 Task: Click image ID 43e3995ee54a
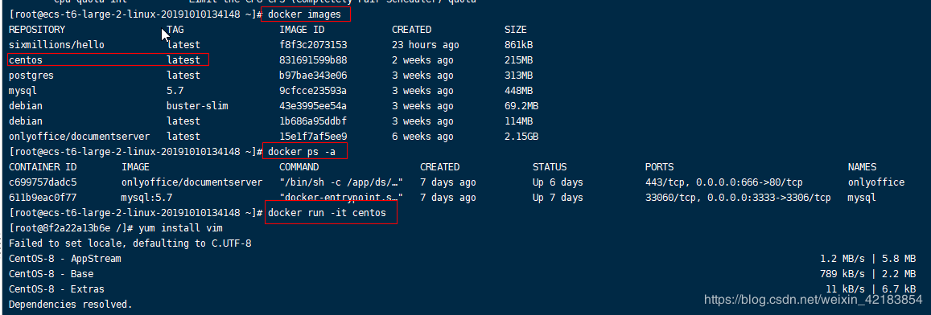click(x=313, y=106)
